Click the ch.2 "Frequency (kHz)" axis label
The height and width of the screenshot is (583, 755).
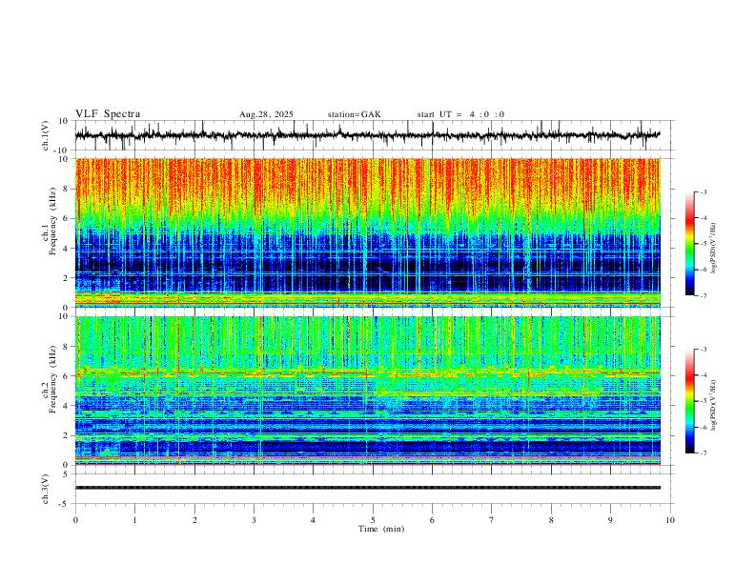52,379
